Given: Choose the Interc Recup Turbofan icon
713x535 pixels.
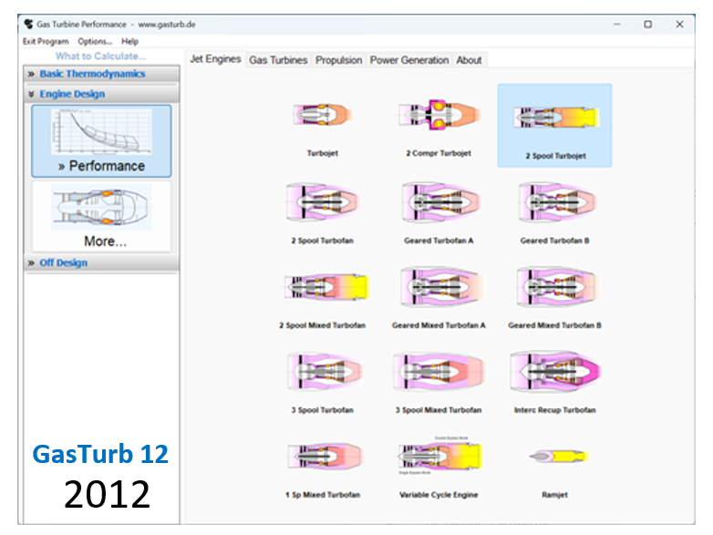Looking at the screenshot, I should (x=555, y=371).
